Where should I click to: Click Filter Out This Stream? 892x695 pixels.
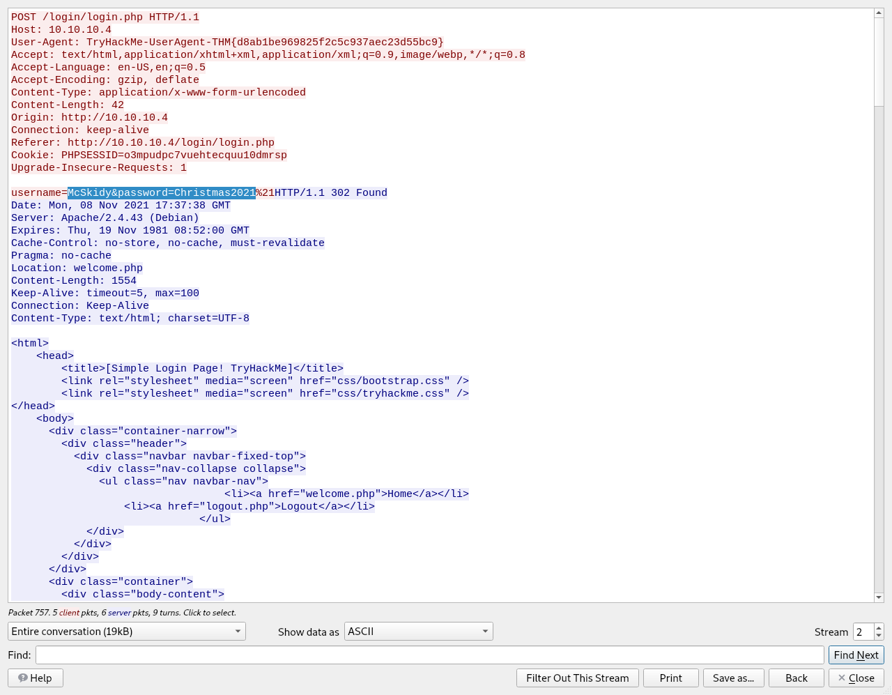point(577,678)
